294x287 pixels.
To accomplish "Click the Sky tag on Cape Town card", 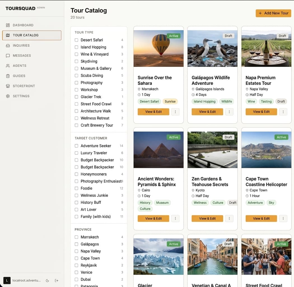I will [271, 203].
